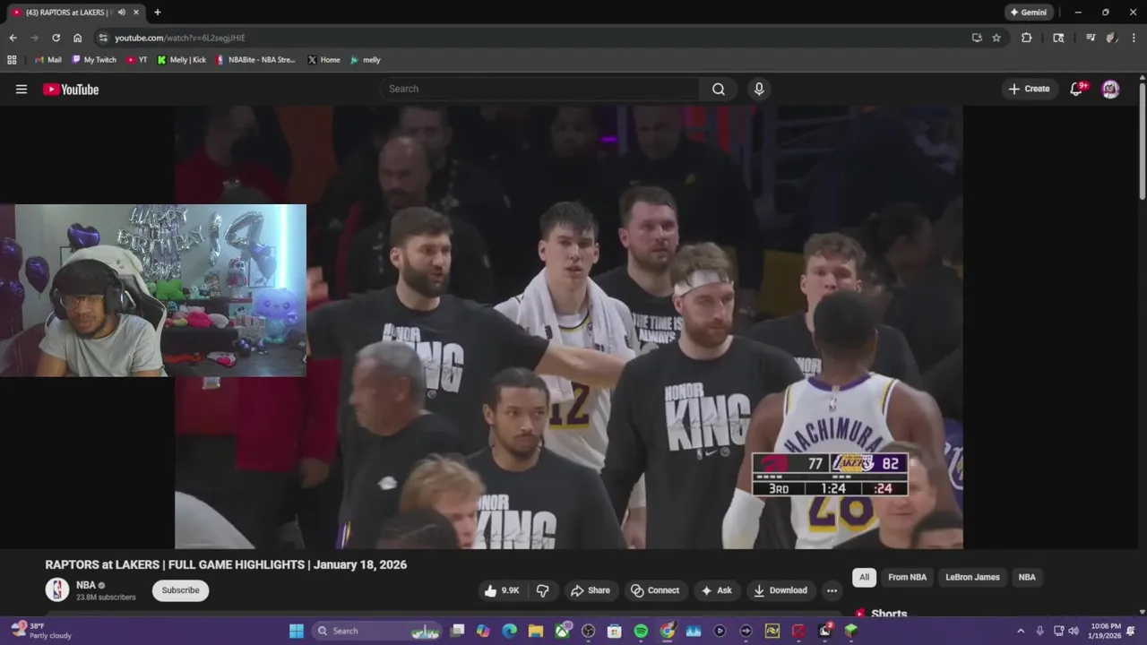Open the browser extensions puzzle icon
This screenshot has width=1147, height=645.
point(1027,38)
